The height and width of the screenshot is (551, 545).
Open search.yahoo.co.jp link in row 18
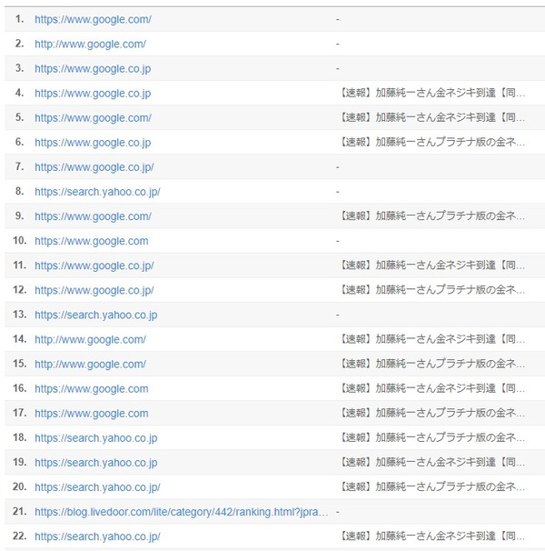point(96,438)
